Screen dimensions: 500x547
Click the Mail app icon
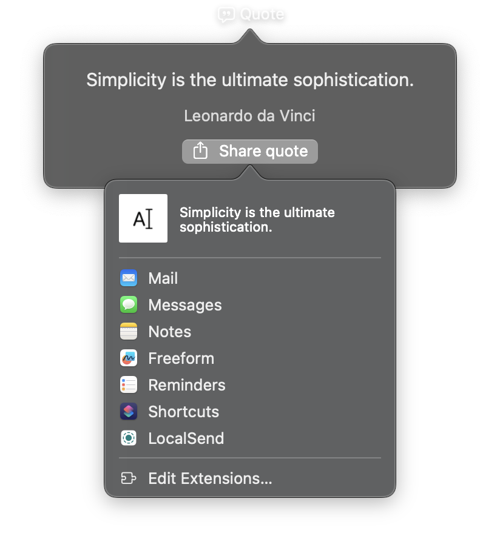pyautogui.click(x=129, y=278)
